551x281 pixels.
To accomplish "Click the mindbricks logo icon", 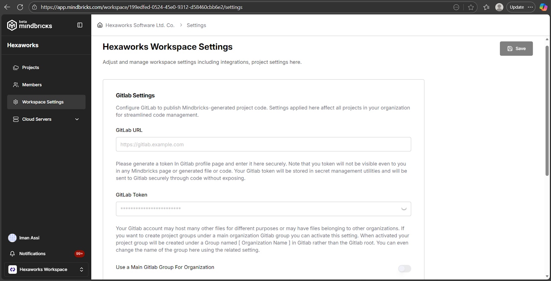I will click(12, 25).
